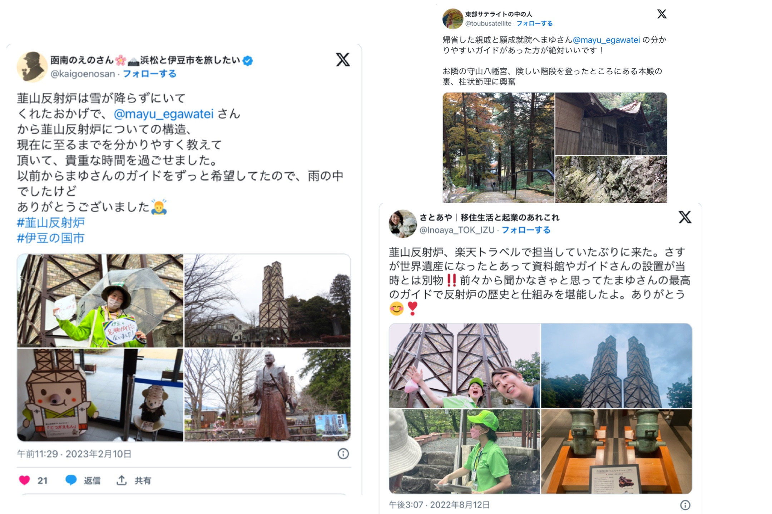Open the photo of the guide holding an umbrella

coord(100,300)
